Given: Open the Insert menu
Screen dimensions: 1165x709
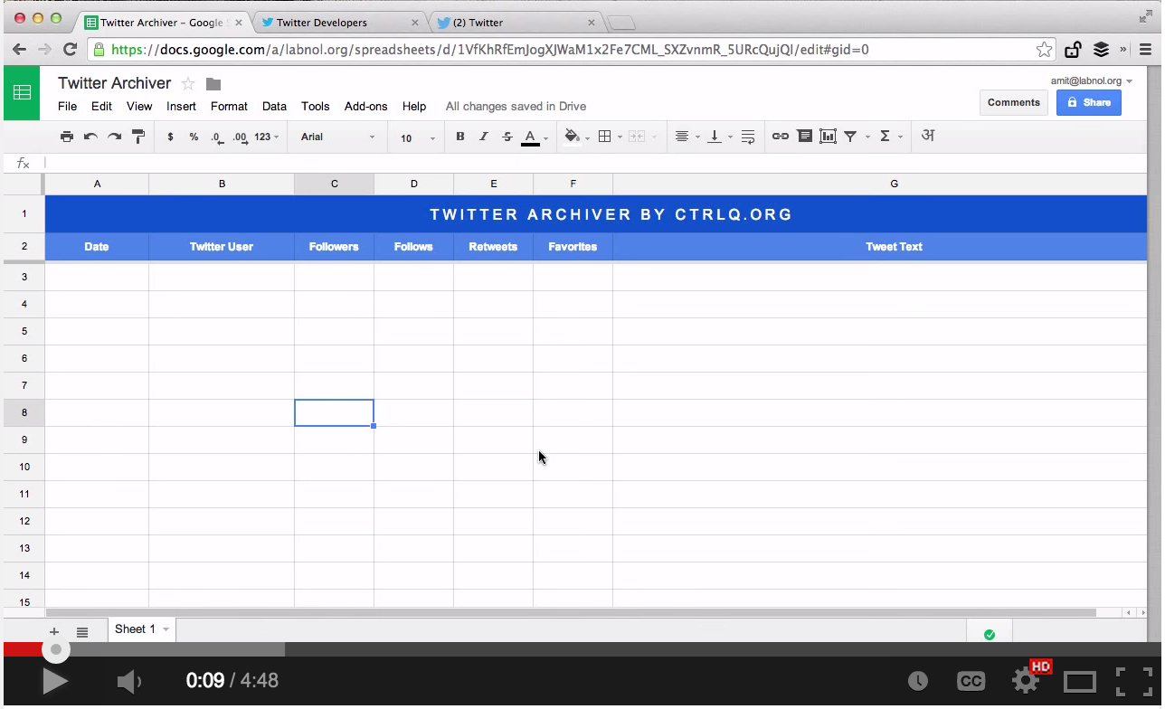Looking at the screenshot, I should [x=181, y=106].
